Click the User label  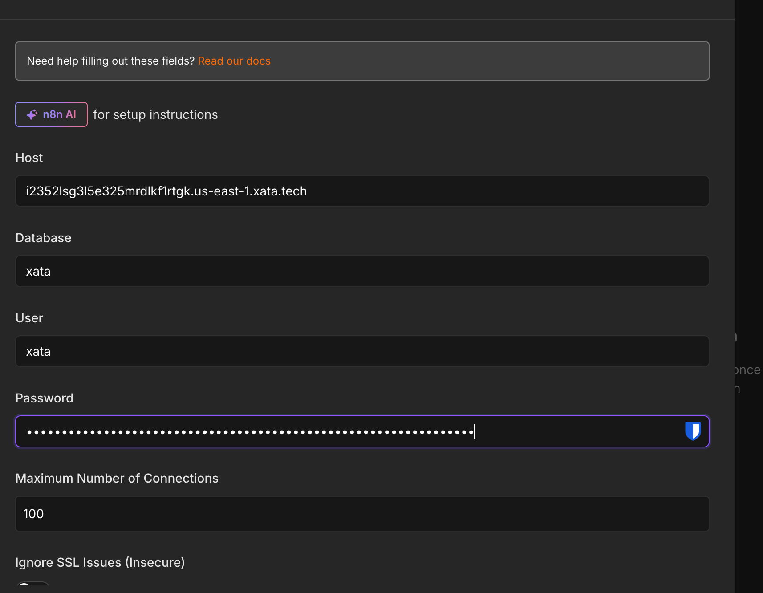29,318
